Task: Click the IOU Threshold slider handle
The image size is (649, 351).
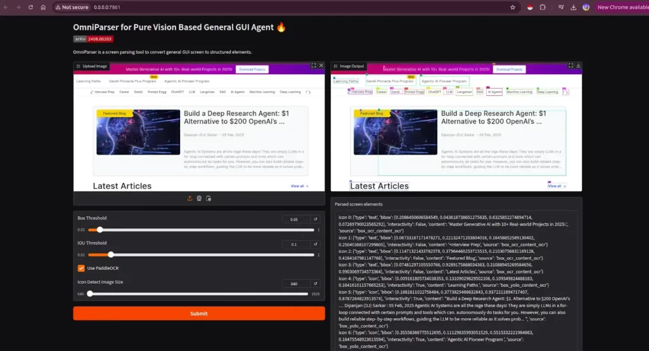Action: (111, 254)
